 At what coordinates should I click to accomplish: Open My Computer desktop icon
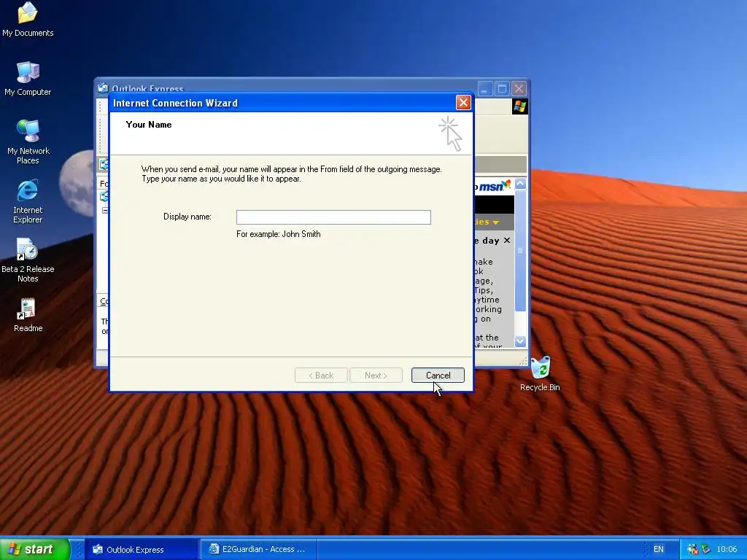pyautogui.click(x=28, y=79)
